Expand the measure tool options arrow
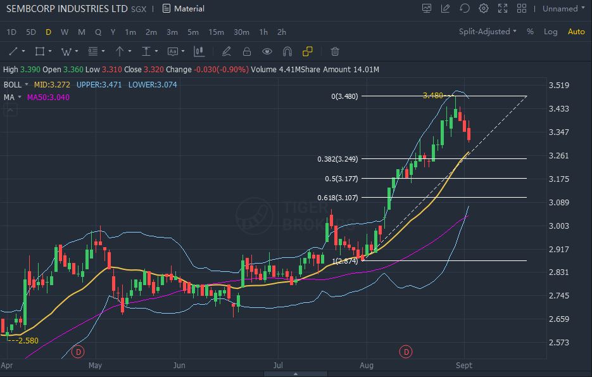This screenshot has width=592, height=377. pyautogui.click(x=156, y=51)
